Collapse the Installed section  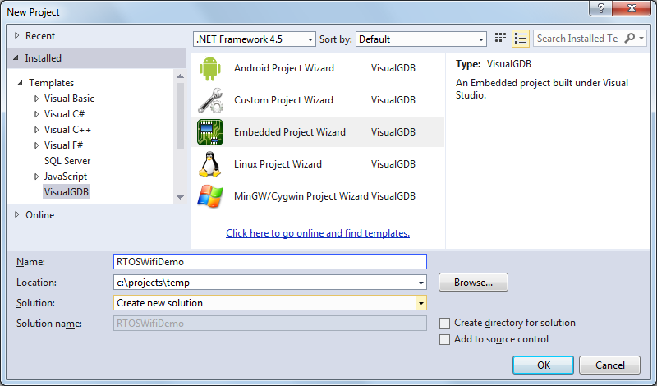(16, 57)
